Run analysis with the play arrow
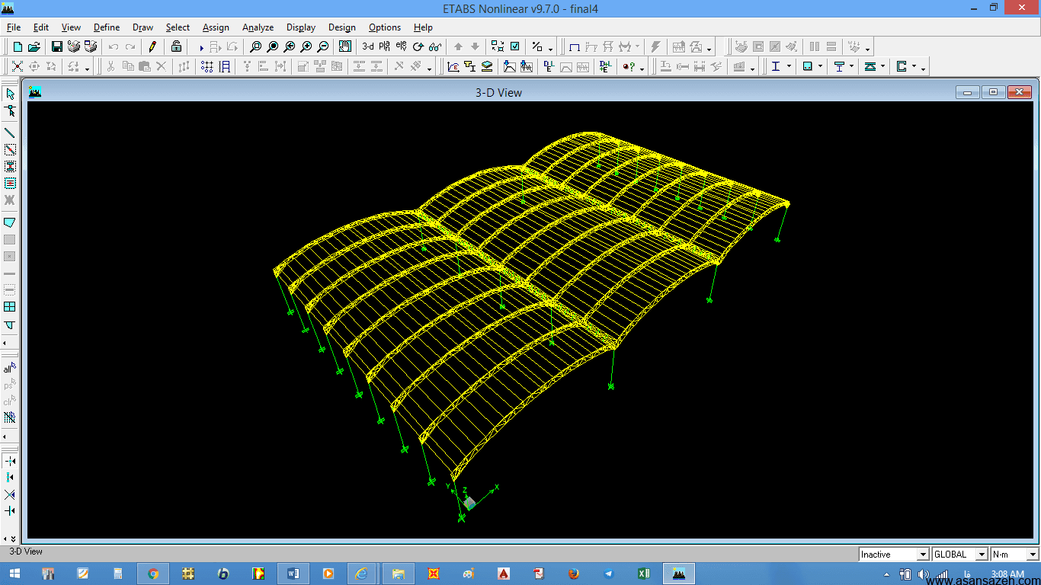Screen dimensions: 1041x585 pyautogui.click(x=201, y=47)
